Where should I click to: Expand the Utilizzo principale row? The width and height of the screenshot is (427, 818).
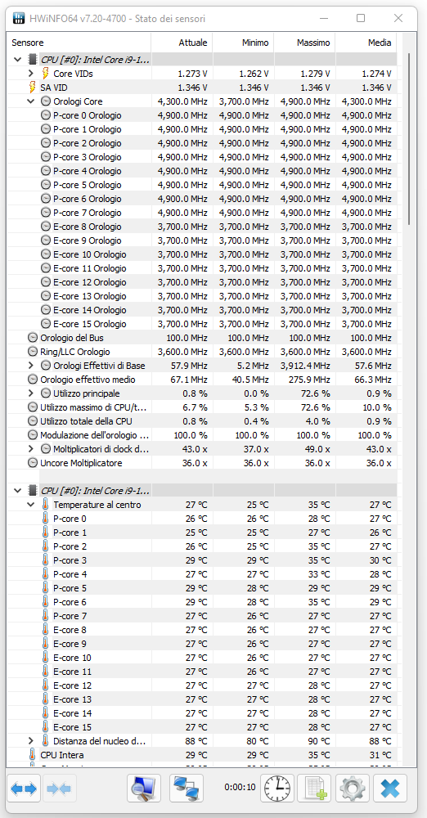coord(31,393)
